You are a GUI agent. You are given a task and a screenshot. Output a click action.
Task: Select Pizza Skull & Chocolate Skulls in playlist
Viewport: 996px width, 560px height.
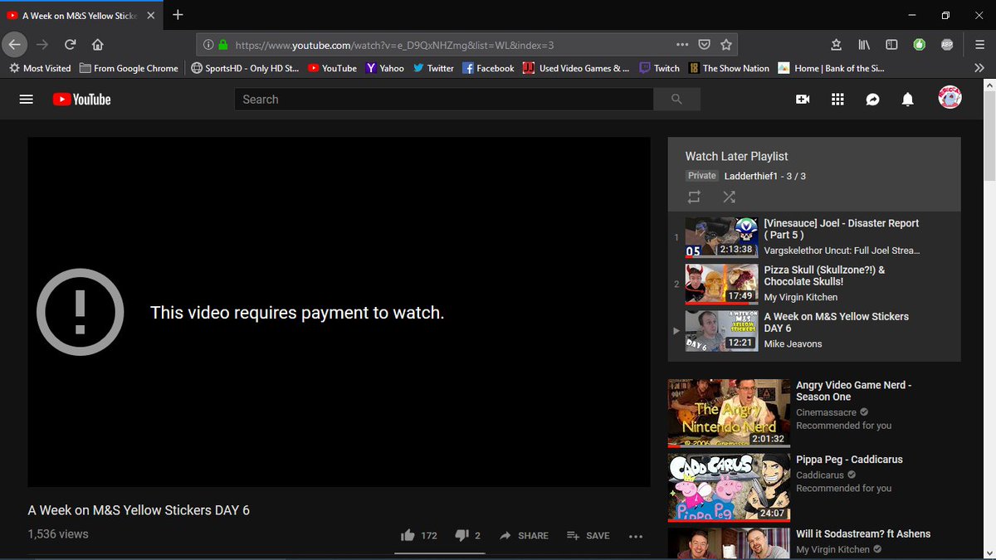814,284
